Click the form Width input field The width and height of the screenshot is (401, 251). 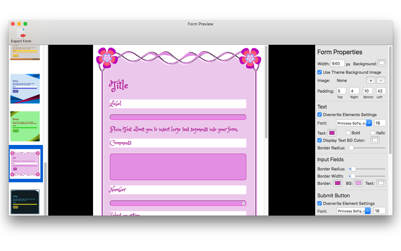pos(337,63)
